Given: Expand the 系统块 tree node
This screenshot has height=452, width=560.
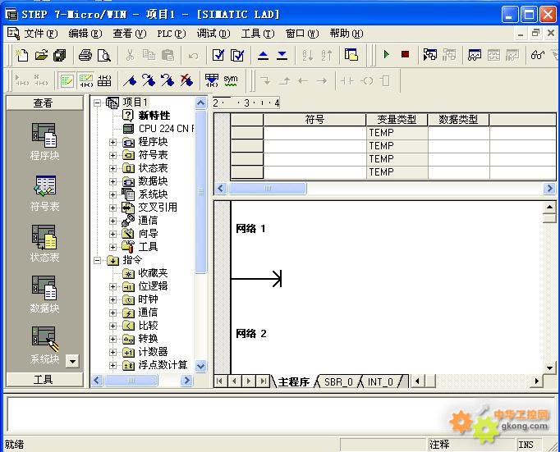Looking at the screenshot, I should [x=112, y=194].
